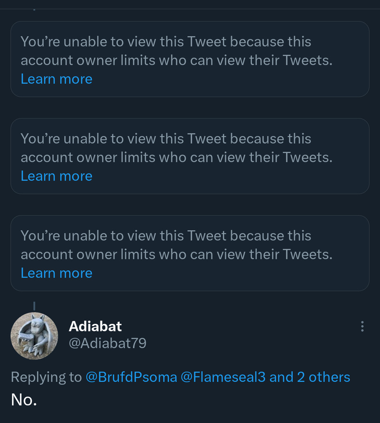The height and width of the screenshot is (423, 380).
Task: Open the @BrufdPsoma mention
Action: 131,377
